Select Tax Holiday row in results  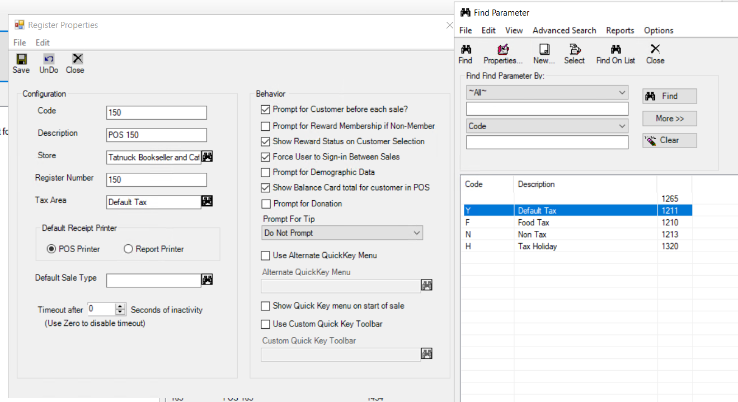pos(578,246)
